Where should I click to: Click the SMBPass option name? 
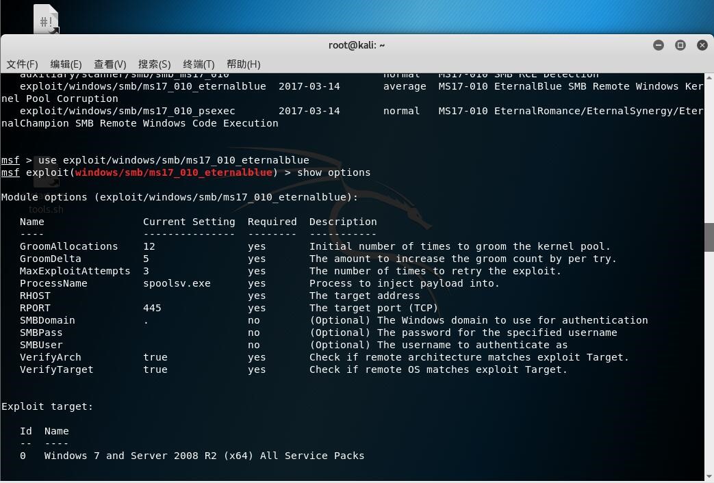(x=41, y=332)
